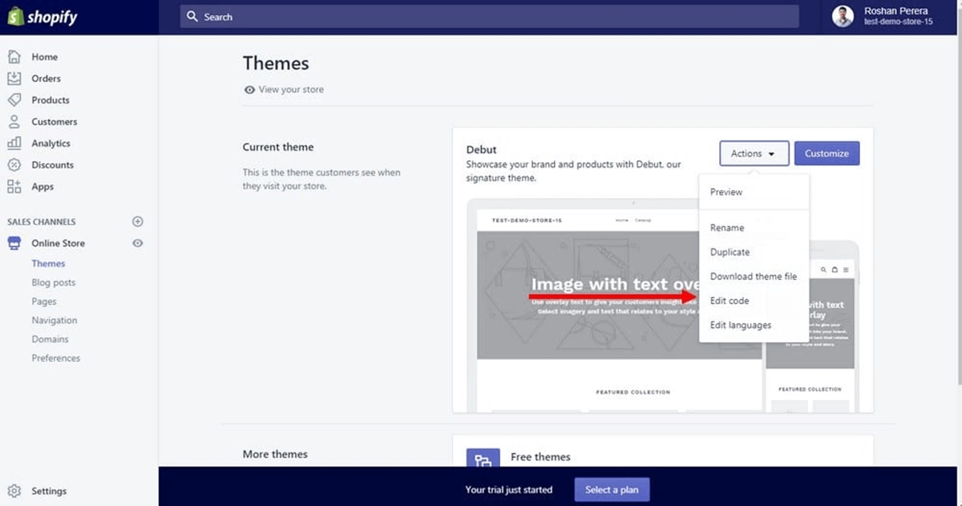
Task: Select Themes under Online Store
Action: pos(48,264)
